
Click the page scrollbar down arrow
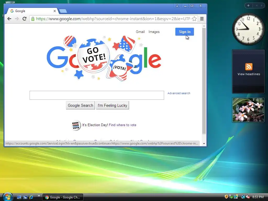(204, 144)
